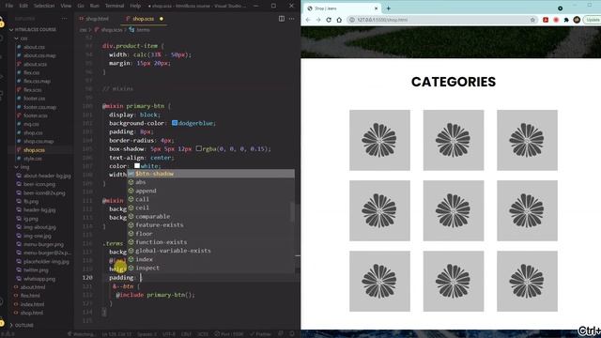Open dodgerblue color swatch picker

pos(175,123)
